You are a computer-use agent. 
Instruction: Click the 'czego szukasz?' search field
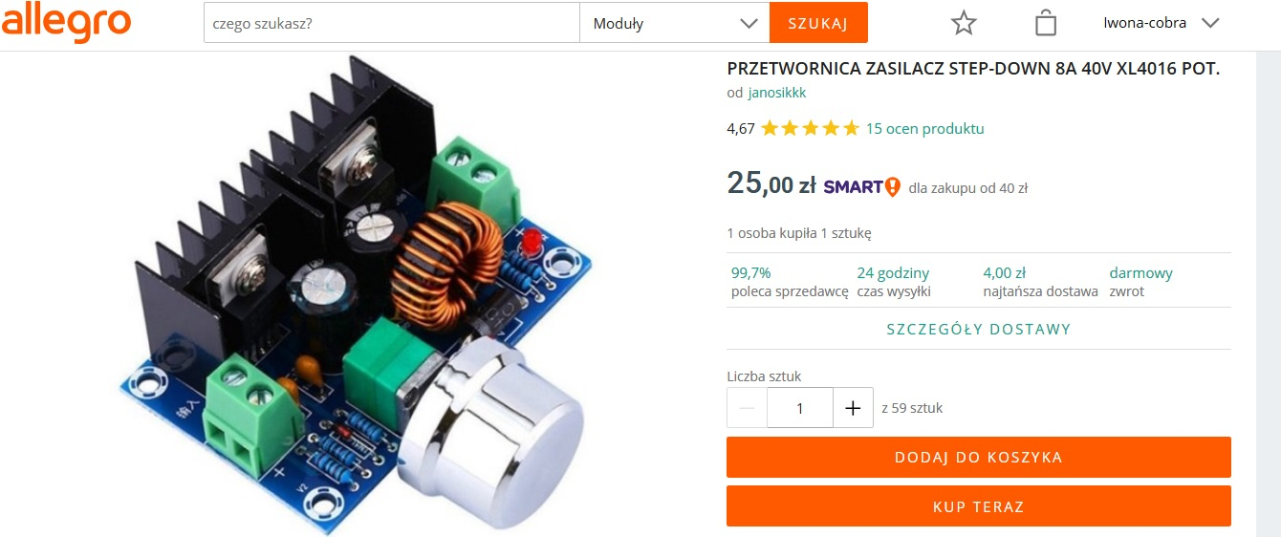(392, 23)
